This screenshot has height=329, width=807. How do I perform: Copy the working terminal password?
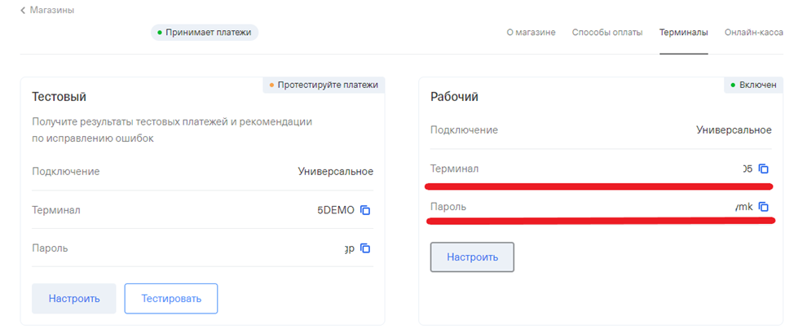pyautogui.click(x=764, y=207)
